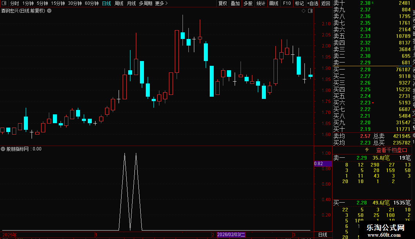Image resolution: width=415 pixels, height=239 pixels.
Task: Add stock via +自选 button
Action: click(x=313, y=3)
